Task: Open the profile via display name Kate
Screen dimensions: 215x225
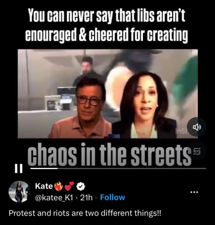Action: point(44,186)
